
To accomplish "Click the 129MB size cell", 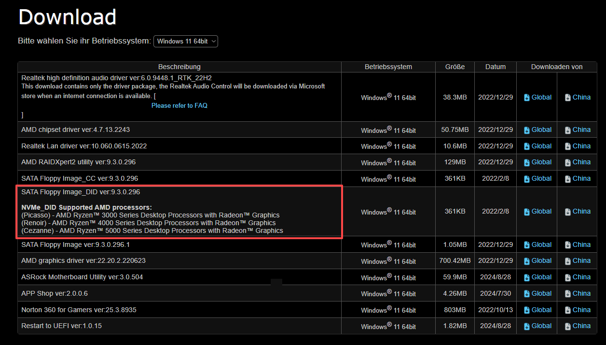I will [x=455, y=162].
